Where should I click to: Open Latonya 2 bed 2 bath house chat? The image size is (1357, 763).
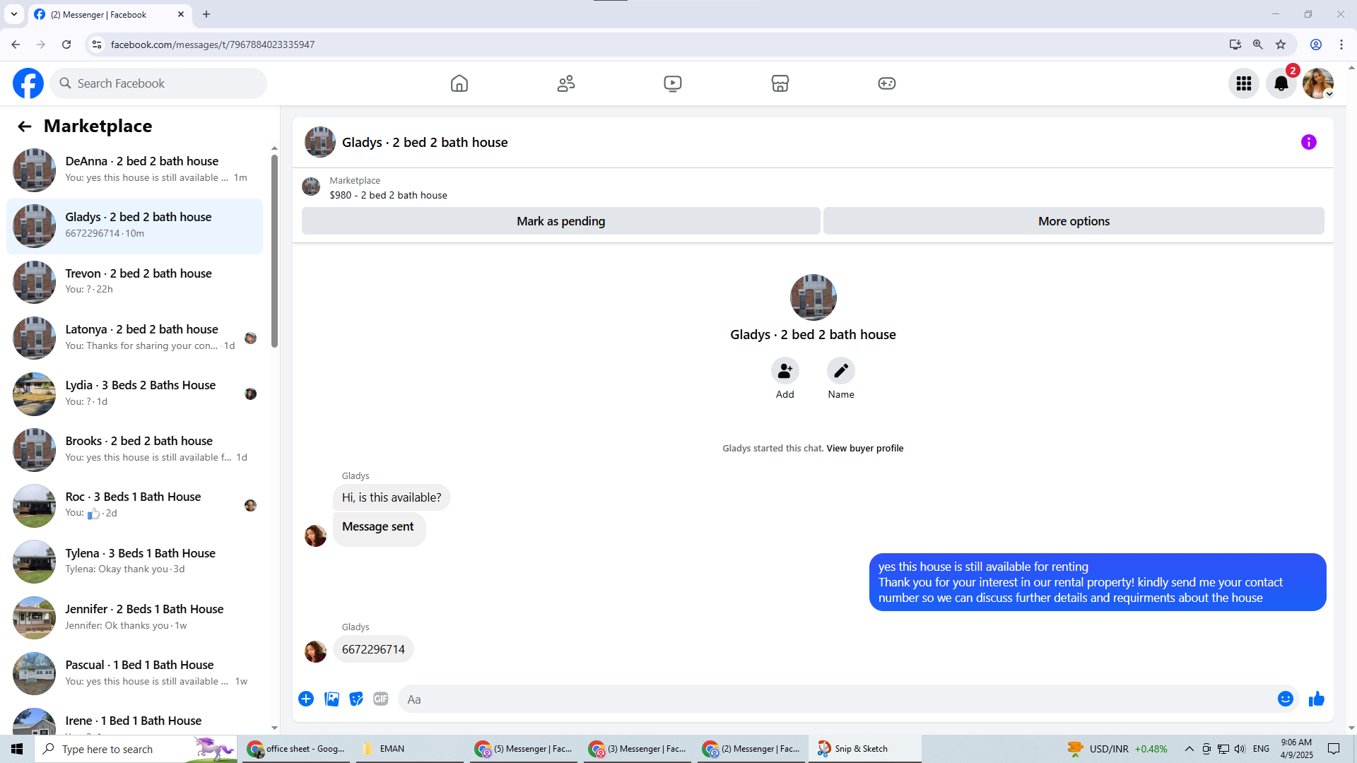pyautogui.click(x=134, y=338)
